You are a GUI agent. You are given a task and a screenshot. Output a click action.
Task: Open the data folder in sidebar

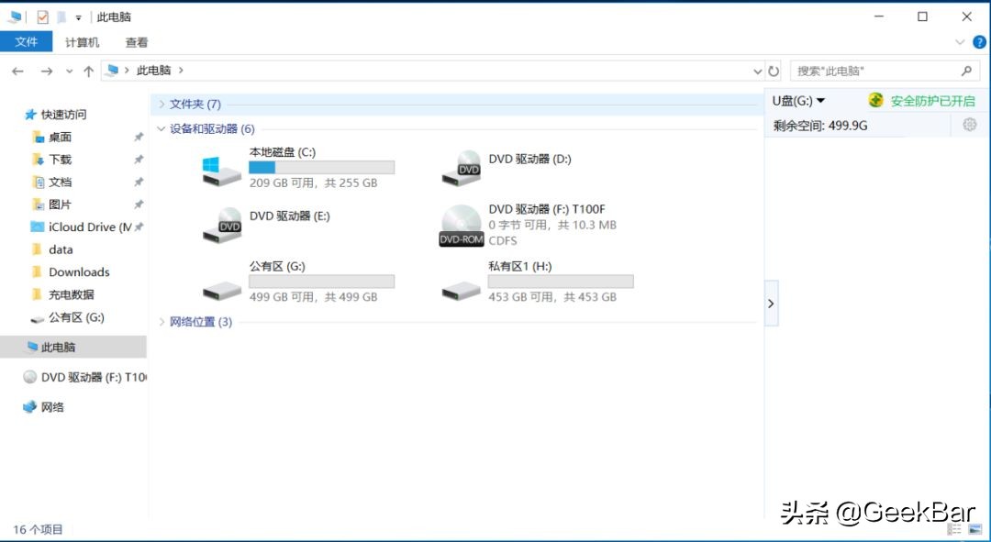pos(61,250)
